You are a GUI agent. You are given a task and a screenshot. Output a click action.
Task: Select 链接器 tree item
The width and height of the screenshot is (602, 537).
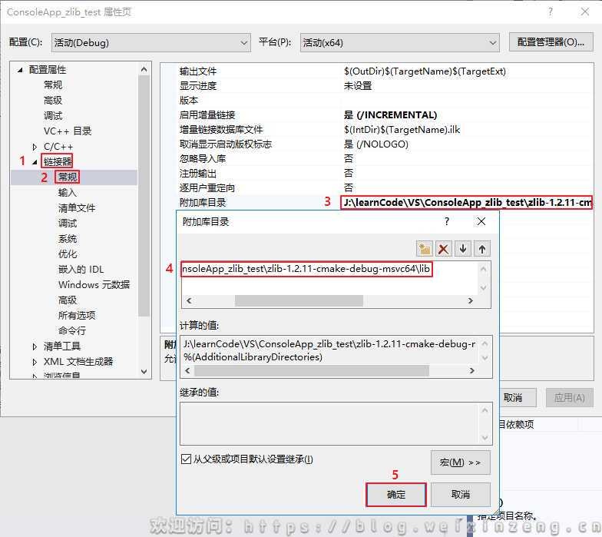tap(57, 161)
